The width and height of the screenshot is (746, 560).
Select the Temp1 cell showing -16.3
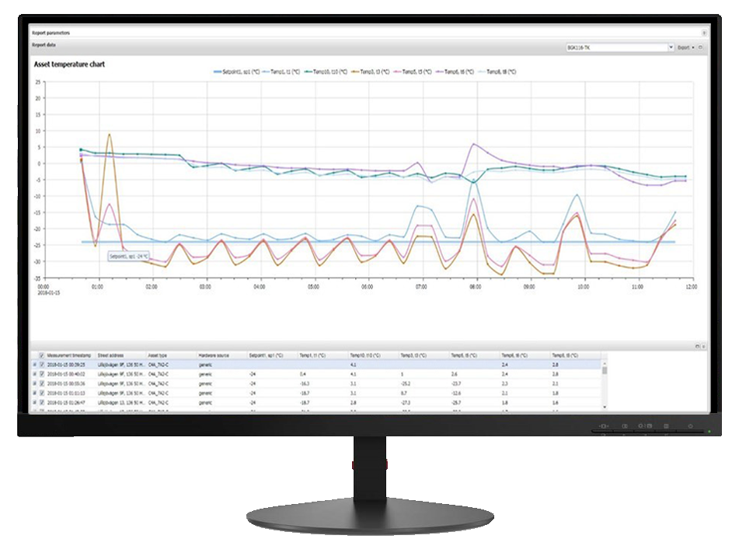pyautogui.click(x=305, y=383)
